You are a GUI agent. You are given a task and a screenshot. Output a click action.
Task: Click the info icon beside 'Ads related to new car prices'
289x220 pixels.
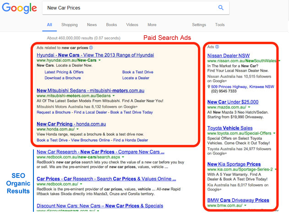click(x=91, y=48)
